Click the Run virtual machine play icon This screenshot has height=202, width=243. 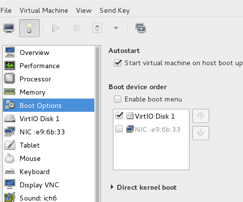[x=55, y=28]
